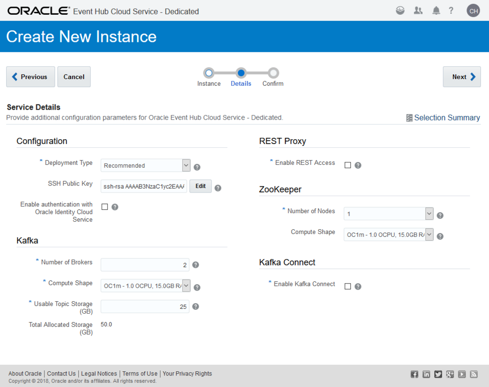
Task: Show help for Deployment Type
Action: coord(197,167)
